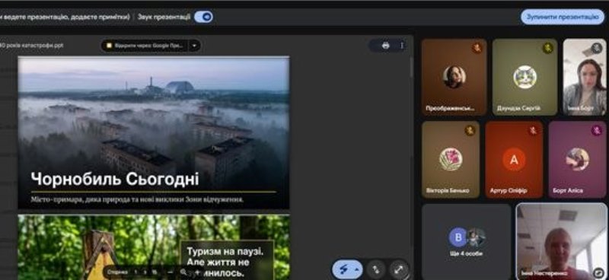Open the blue lightning quick actions button

[x=347, y=269]
